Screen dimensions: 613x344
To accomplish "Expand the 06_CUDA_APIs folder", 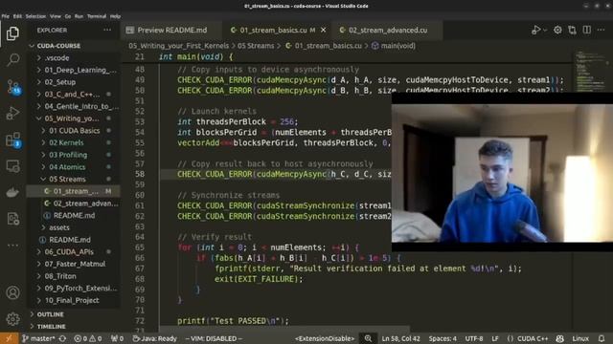I will [x=74, y=251].
